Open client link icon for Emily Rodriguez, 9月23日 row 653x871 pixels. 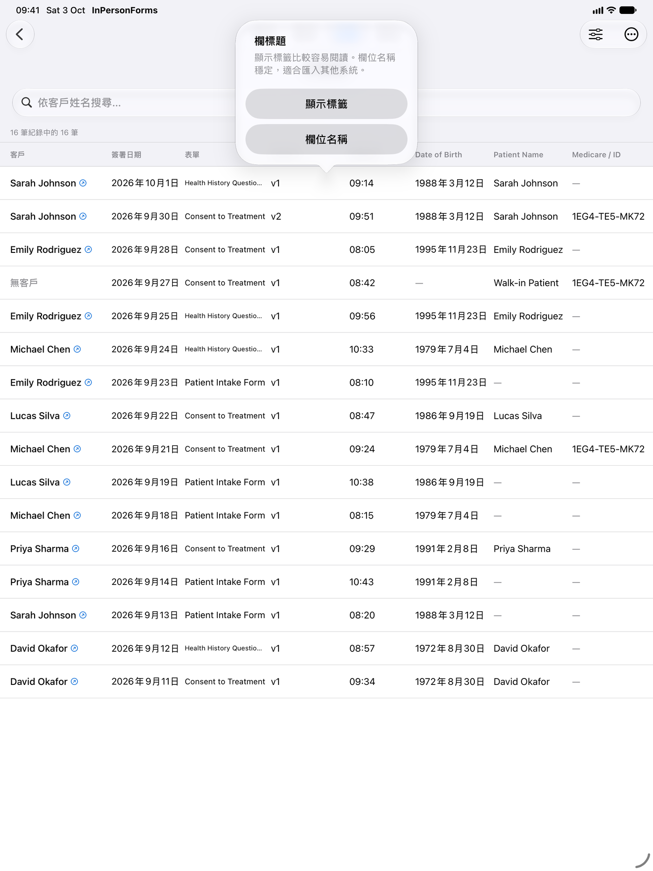(x=88, y=382)
